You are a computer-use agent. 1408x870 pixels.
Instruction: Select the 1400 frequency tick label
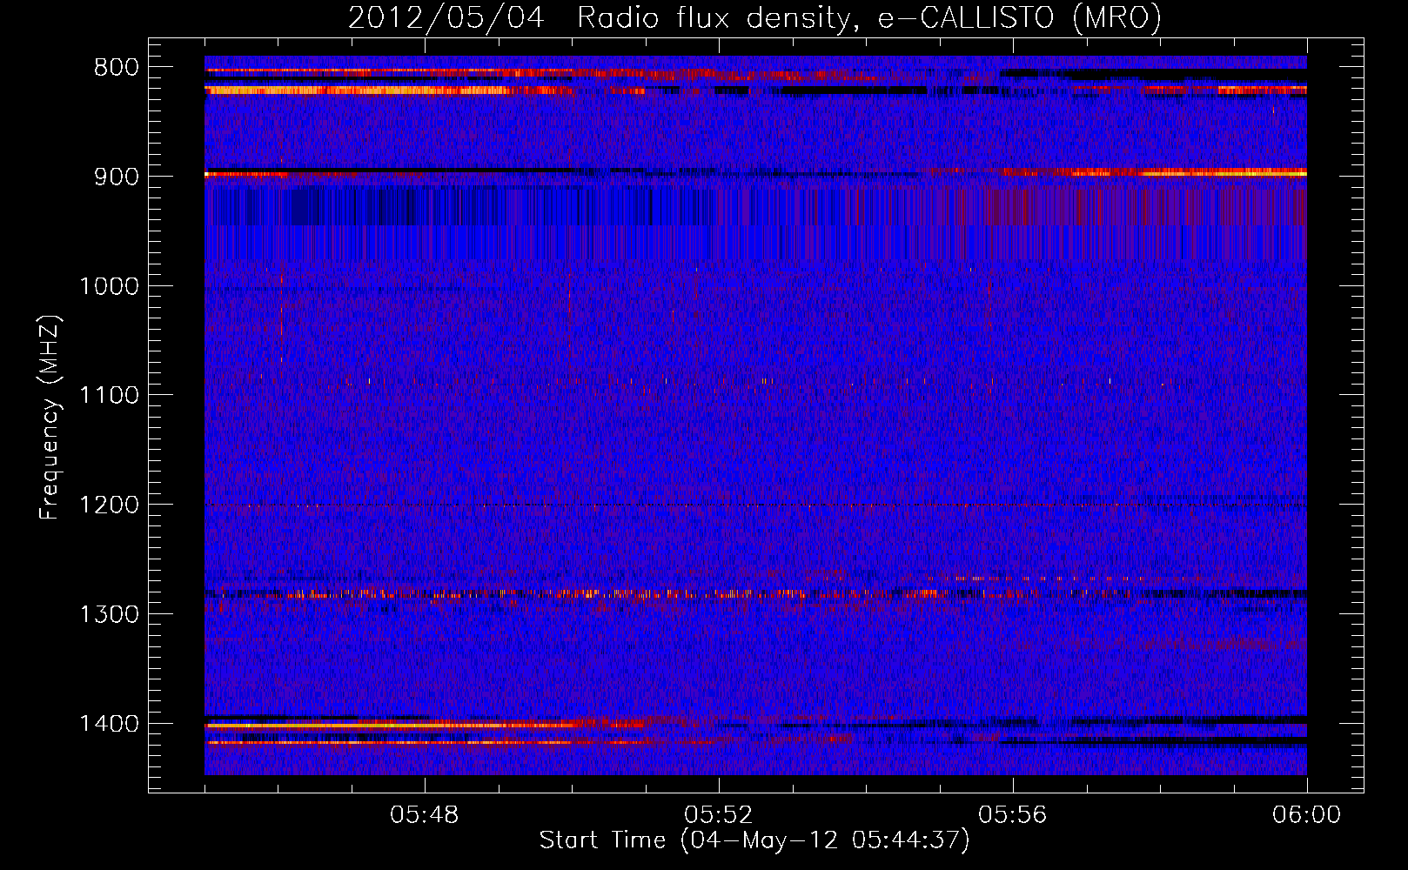tap(109, 724)
